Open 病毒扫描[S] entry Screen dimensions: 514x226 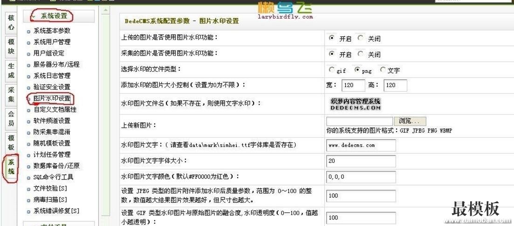(x=50, y=199)
